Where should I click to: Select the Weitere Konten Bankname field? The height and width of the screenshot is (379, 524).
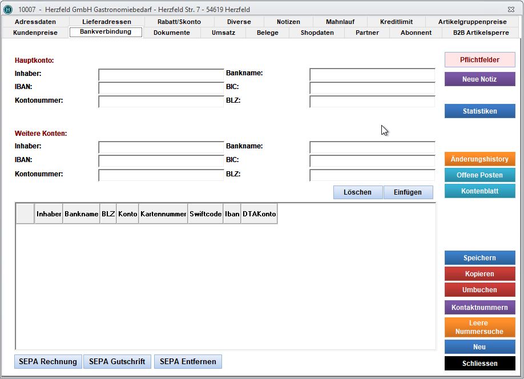click(x=372, y=148)
